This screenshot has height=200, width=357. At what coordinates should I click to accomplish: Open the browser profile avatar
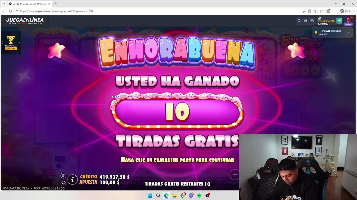tap(328, 11)
